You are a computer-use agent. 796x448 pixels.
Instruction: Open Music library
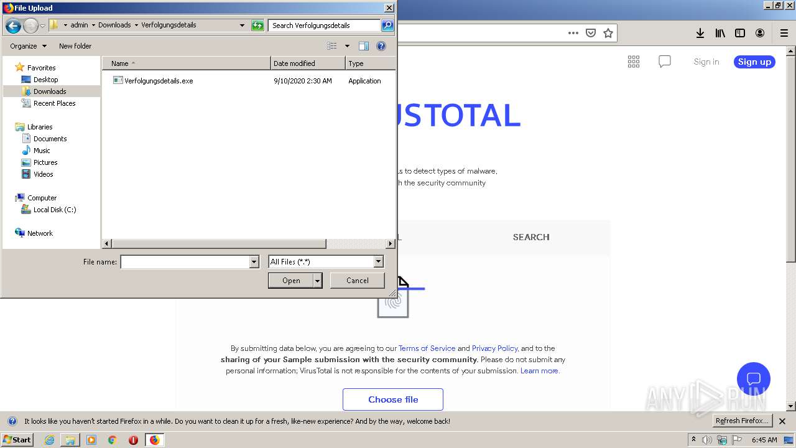[42, 151]
